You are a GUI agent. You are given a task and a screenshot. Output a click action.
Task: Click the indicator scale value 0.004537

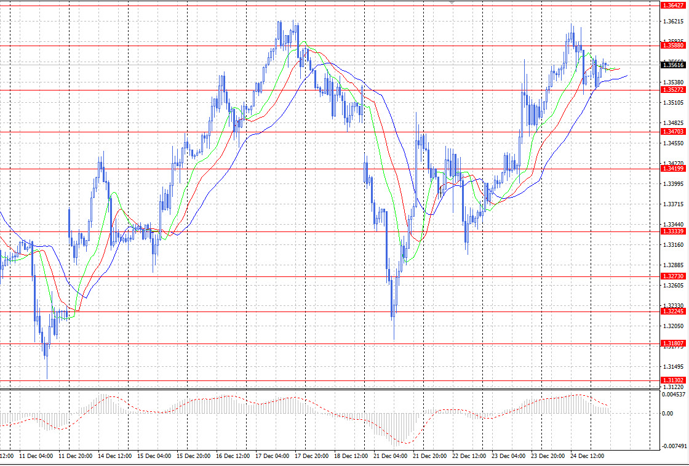point(674,395)
